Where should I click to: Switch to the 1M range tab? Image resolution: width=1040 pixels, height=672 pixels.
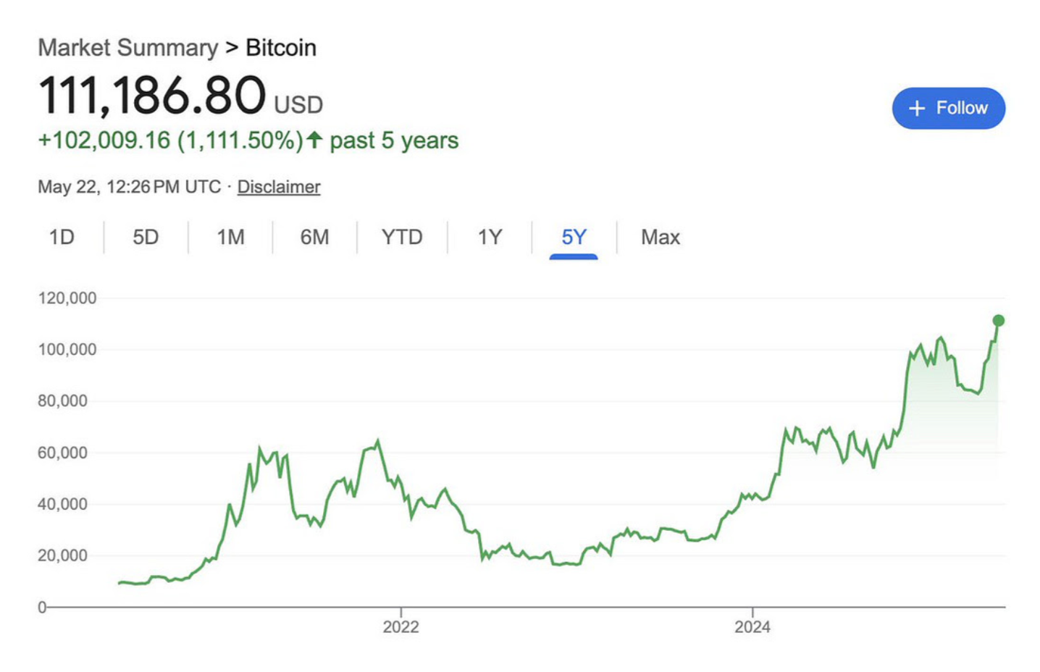(x=230, y=238)
